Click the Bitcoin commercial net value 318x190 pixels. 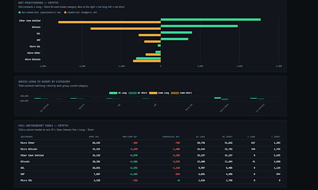pyautogui.click(x=176, y=162)
